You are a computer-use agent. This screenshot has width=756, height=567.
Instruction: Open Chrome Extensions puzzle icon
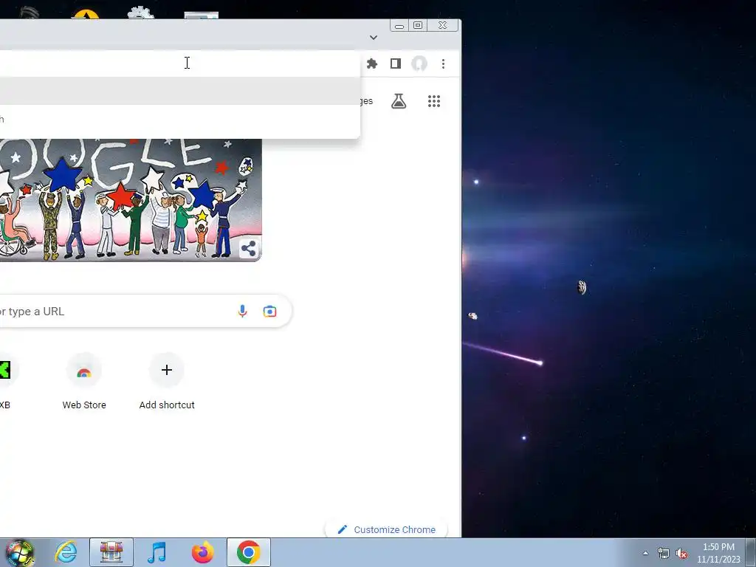point(372,63)
